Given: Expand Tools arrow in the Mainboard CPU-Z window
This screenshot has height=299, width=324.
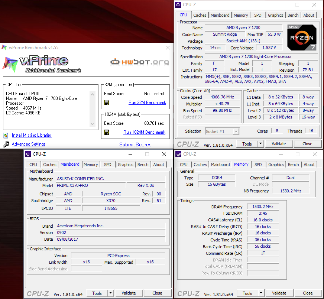Looking at the screenshot, I should click(x=111, y=293).
